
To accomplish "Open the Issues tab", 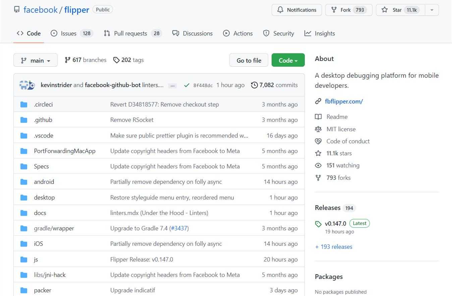I will [72, 33].
